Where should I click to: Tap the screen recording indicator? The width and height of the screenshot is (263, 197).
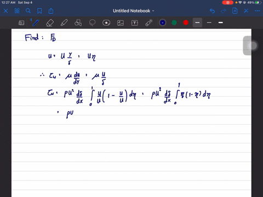228,3
